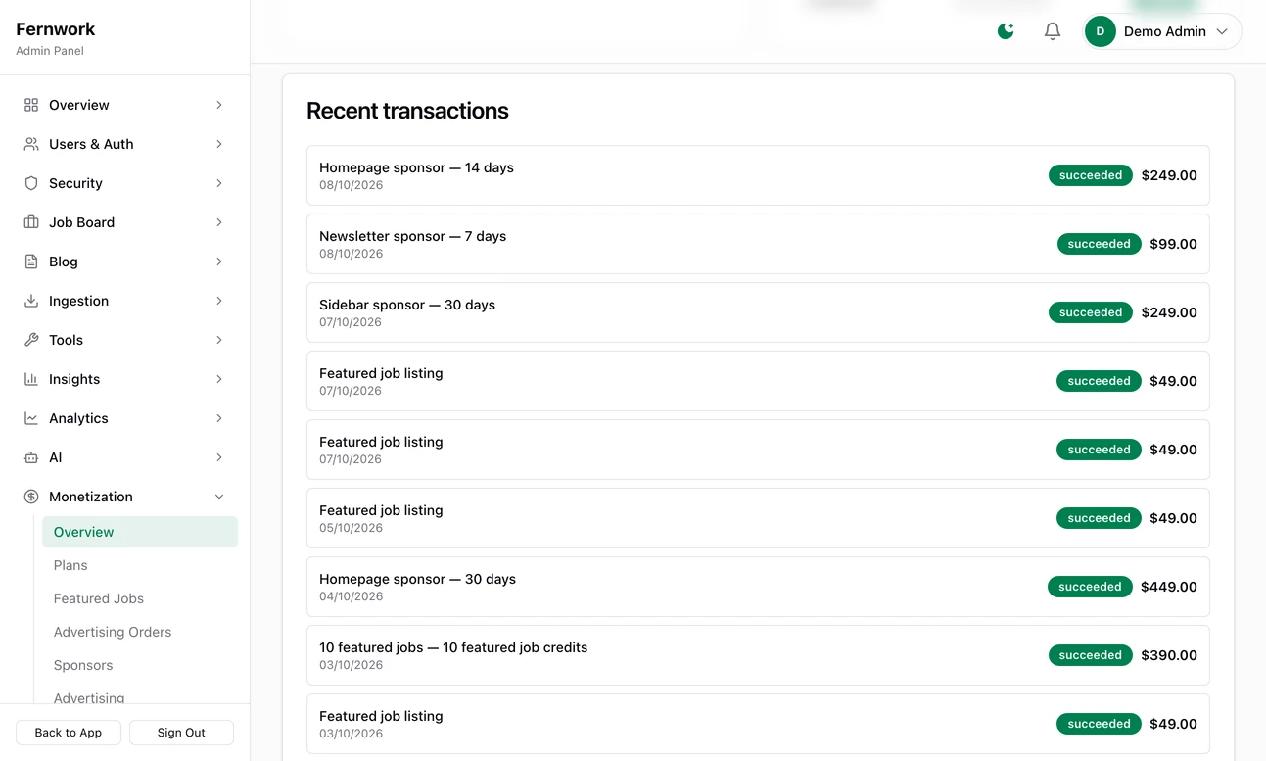Click the Tools wrench icon

(x=31, y=340)
